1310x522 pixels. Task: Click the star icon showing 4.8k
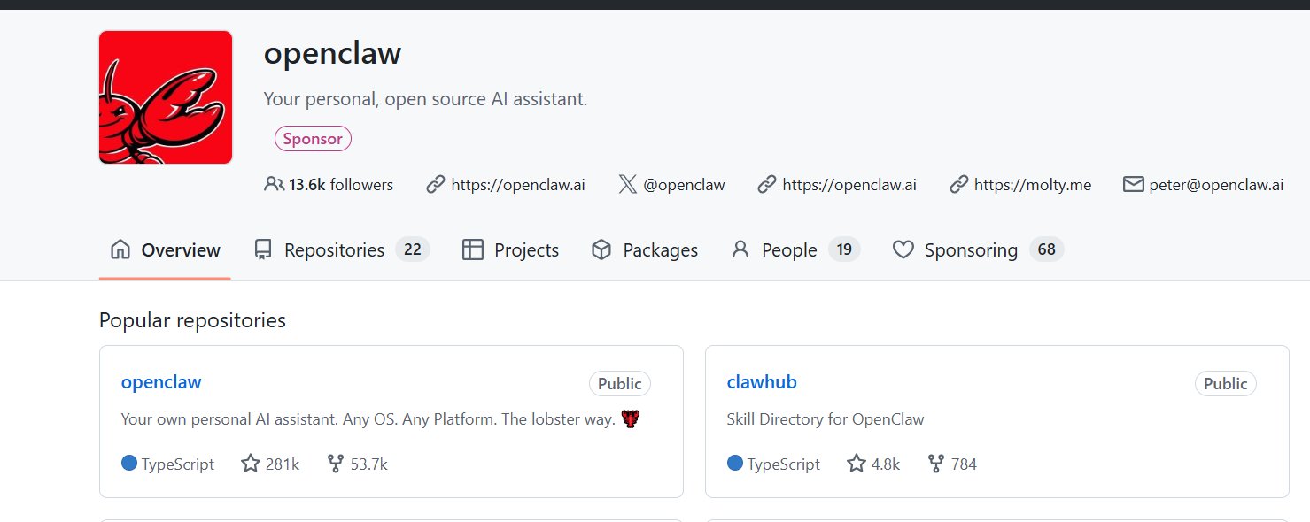(x=857, y=464)
